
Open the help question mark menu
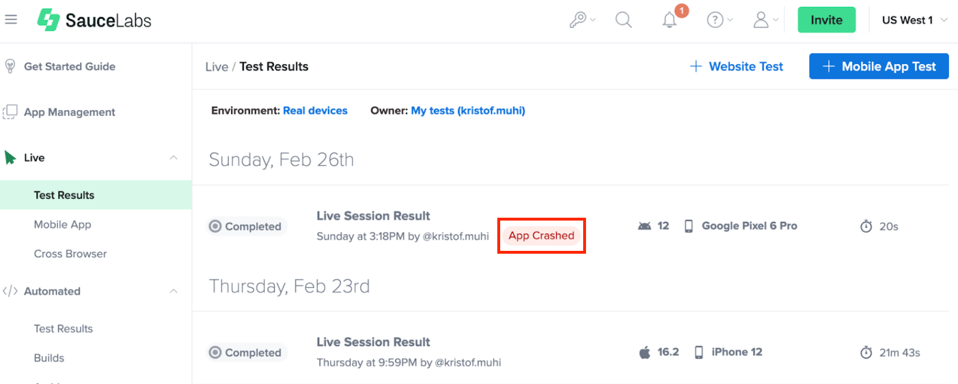click(719, 20)
